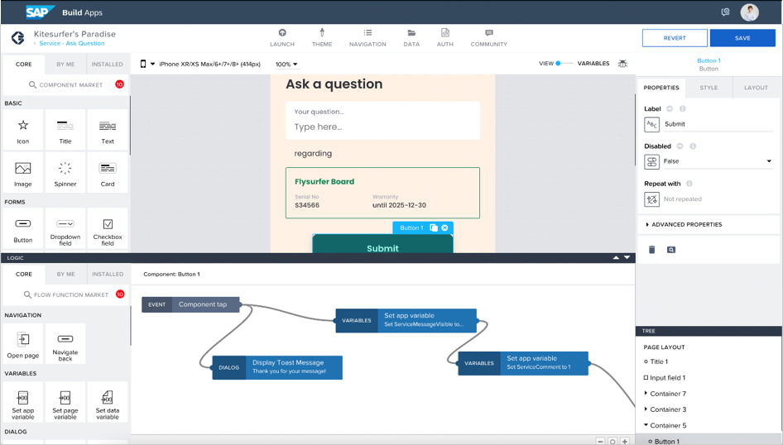This screenshot has width=783, height=445.
Task: Toggle the View/Variables switch
Action: tap(564, 64)
